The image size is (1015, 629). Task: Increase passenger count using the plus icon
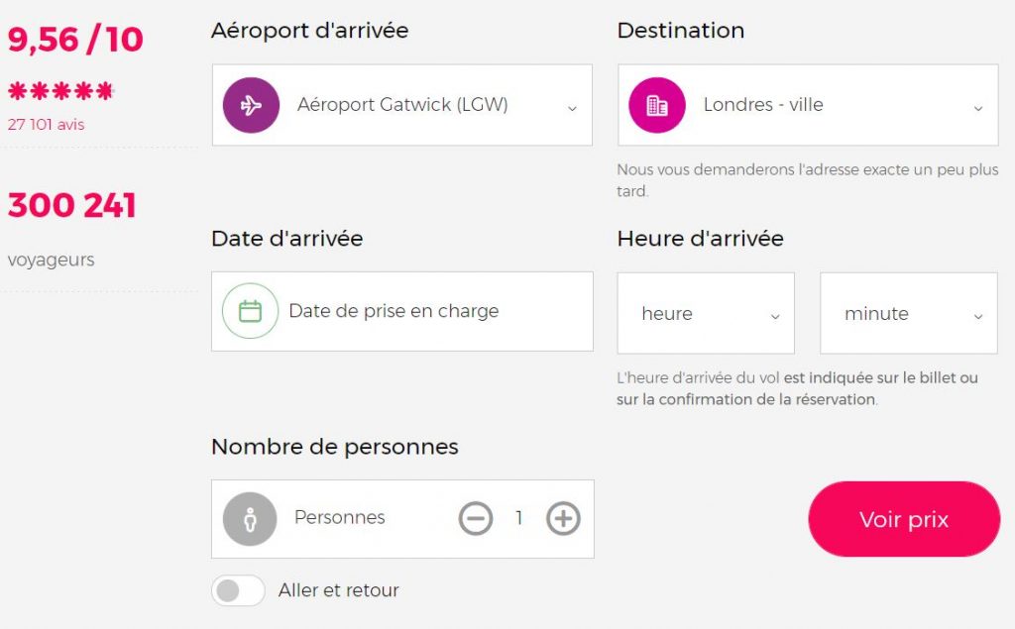(562, 517)
